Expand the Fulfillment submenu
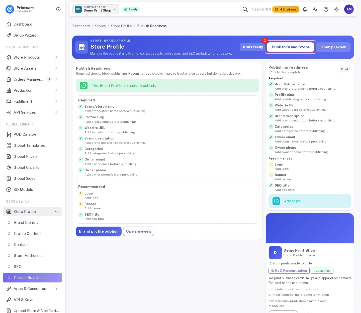Screen dimensions: 361x313 (56, 101)
